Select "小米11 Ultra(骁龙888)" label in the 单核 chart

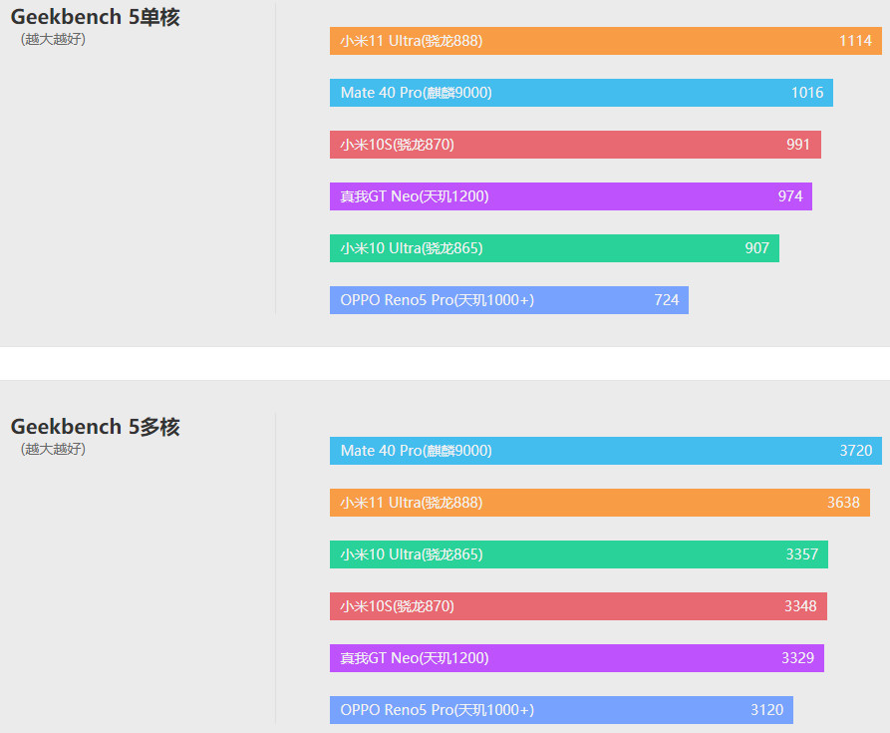[x=412, y=41]
